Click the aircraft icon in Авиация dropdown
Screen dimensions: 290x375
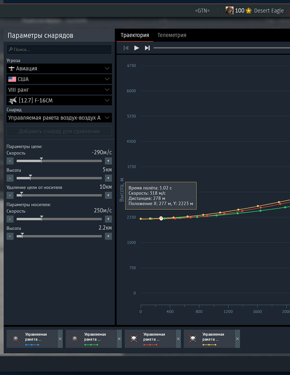click(x=12, y=68)
